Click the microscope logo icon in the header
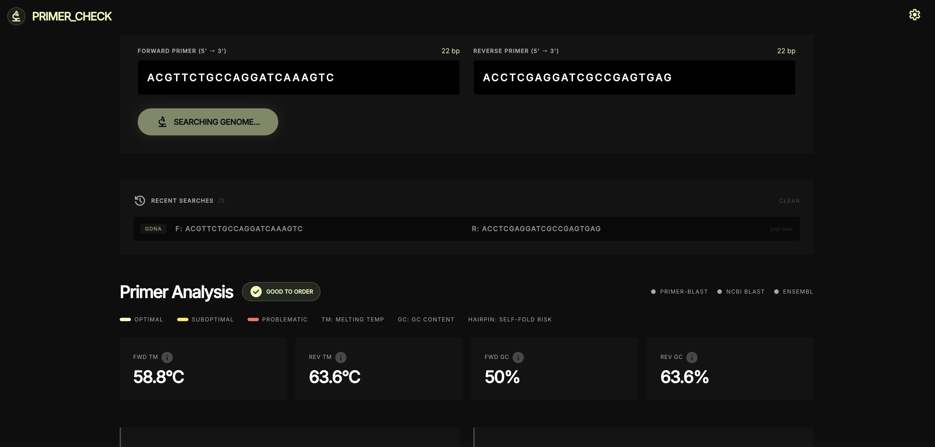Screen dimensions: 935x447 coord(16,16)
